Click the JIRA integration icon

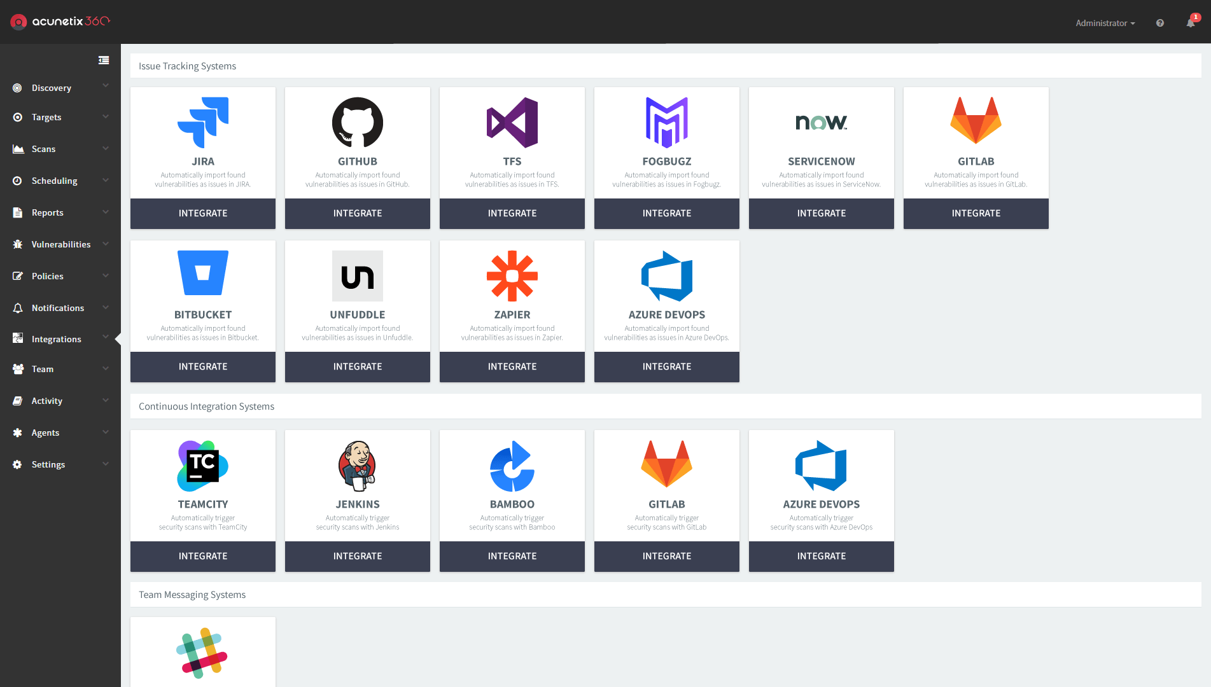[202, 122]
